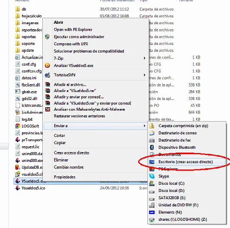Expand the Enviar a submenu arrow
The width and height of the screenshot is (230, 228).
144,126
